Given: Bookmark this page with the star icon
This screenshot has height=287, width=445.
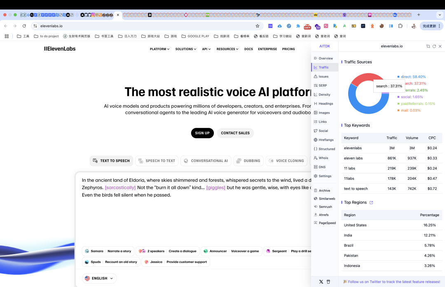Looking at the screenshot, I should (258, 26).
